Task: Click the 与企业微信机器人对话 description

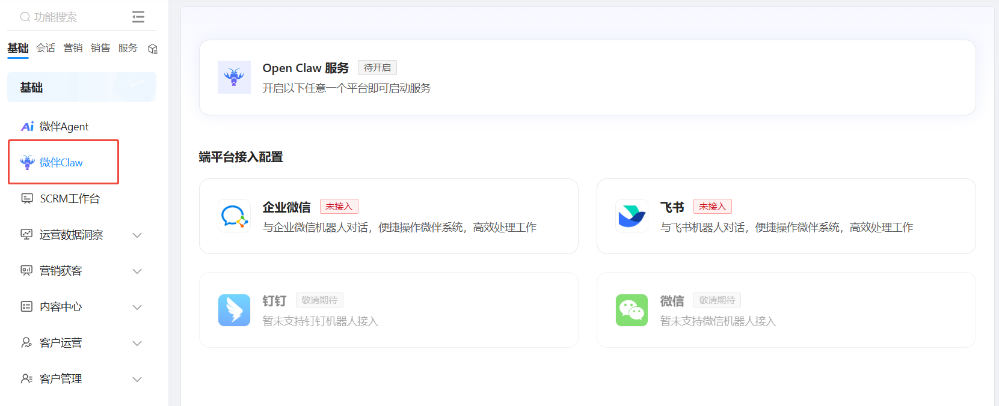Action: tap(399, 228)
